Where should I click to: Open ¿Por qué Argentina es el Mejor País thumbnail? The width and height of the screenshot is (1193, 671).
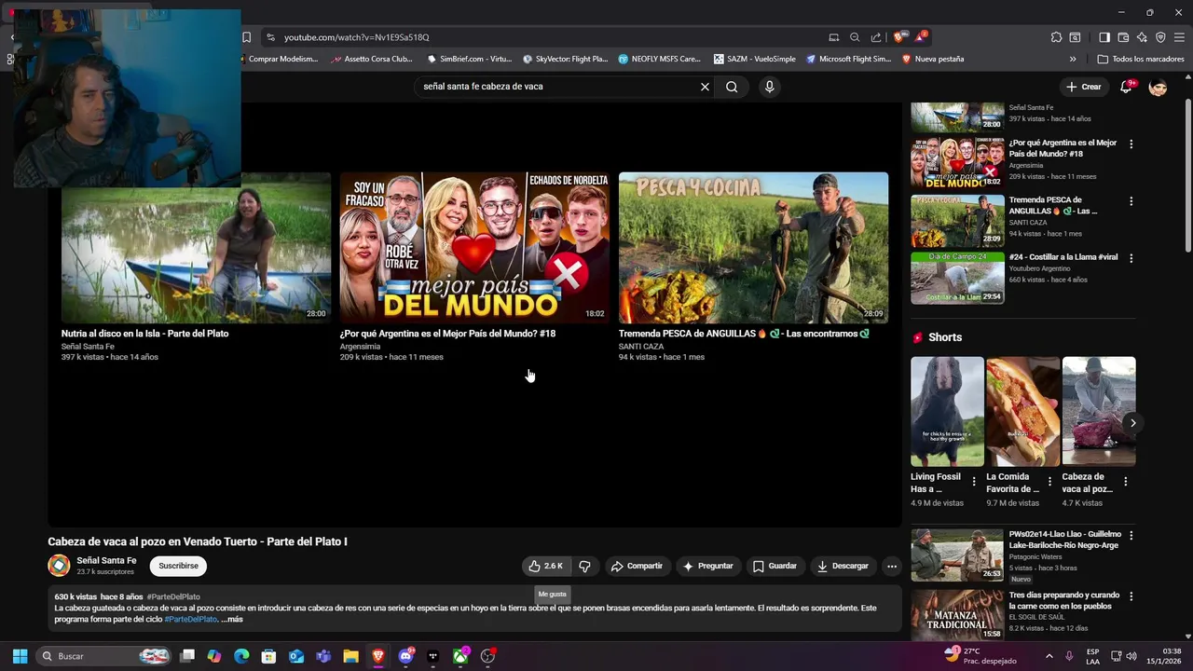tap(474, 247)
